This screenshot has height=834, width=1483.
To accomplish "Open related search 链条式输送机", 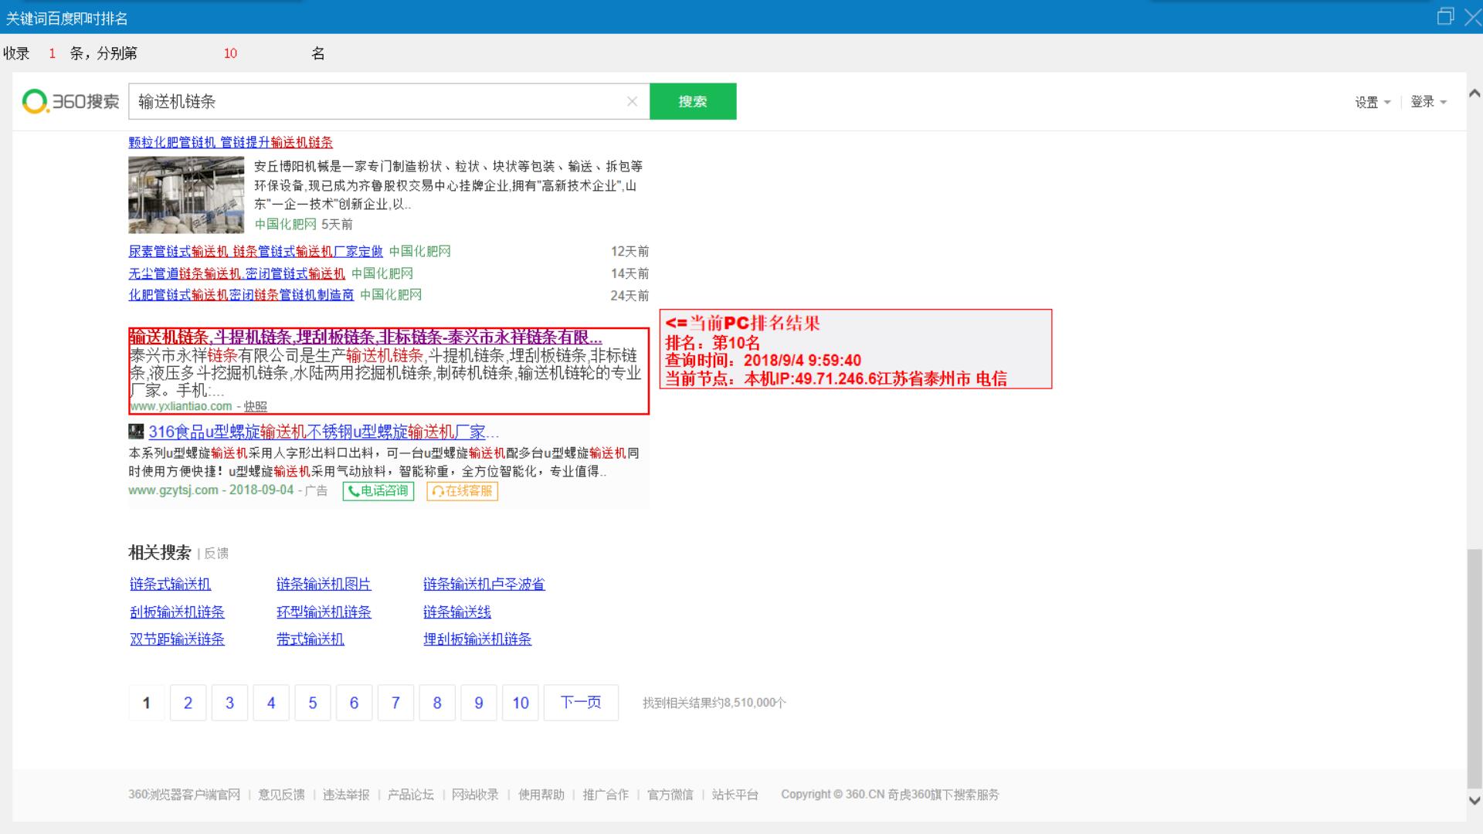I will (x=170, y=585).
